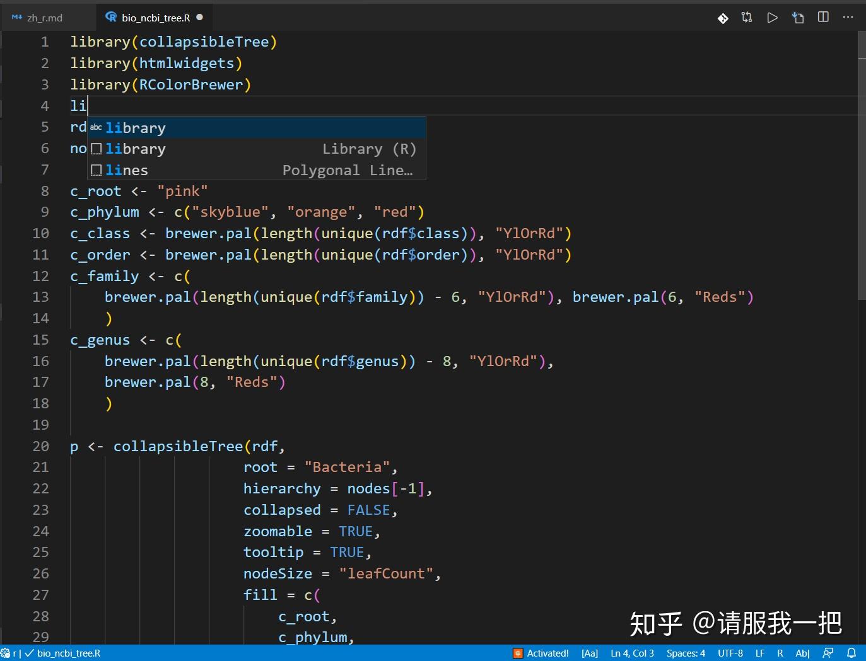Viewport: 866px width, 661px height.
Task: Click snippet square icon next to 'lines'
Action: (97, 170)
